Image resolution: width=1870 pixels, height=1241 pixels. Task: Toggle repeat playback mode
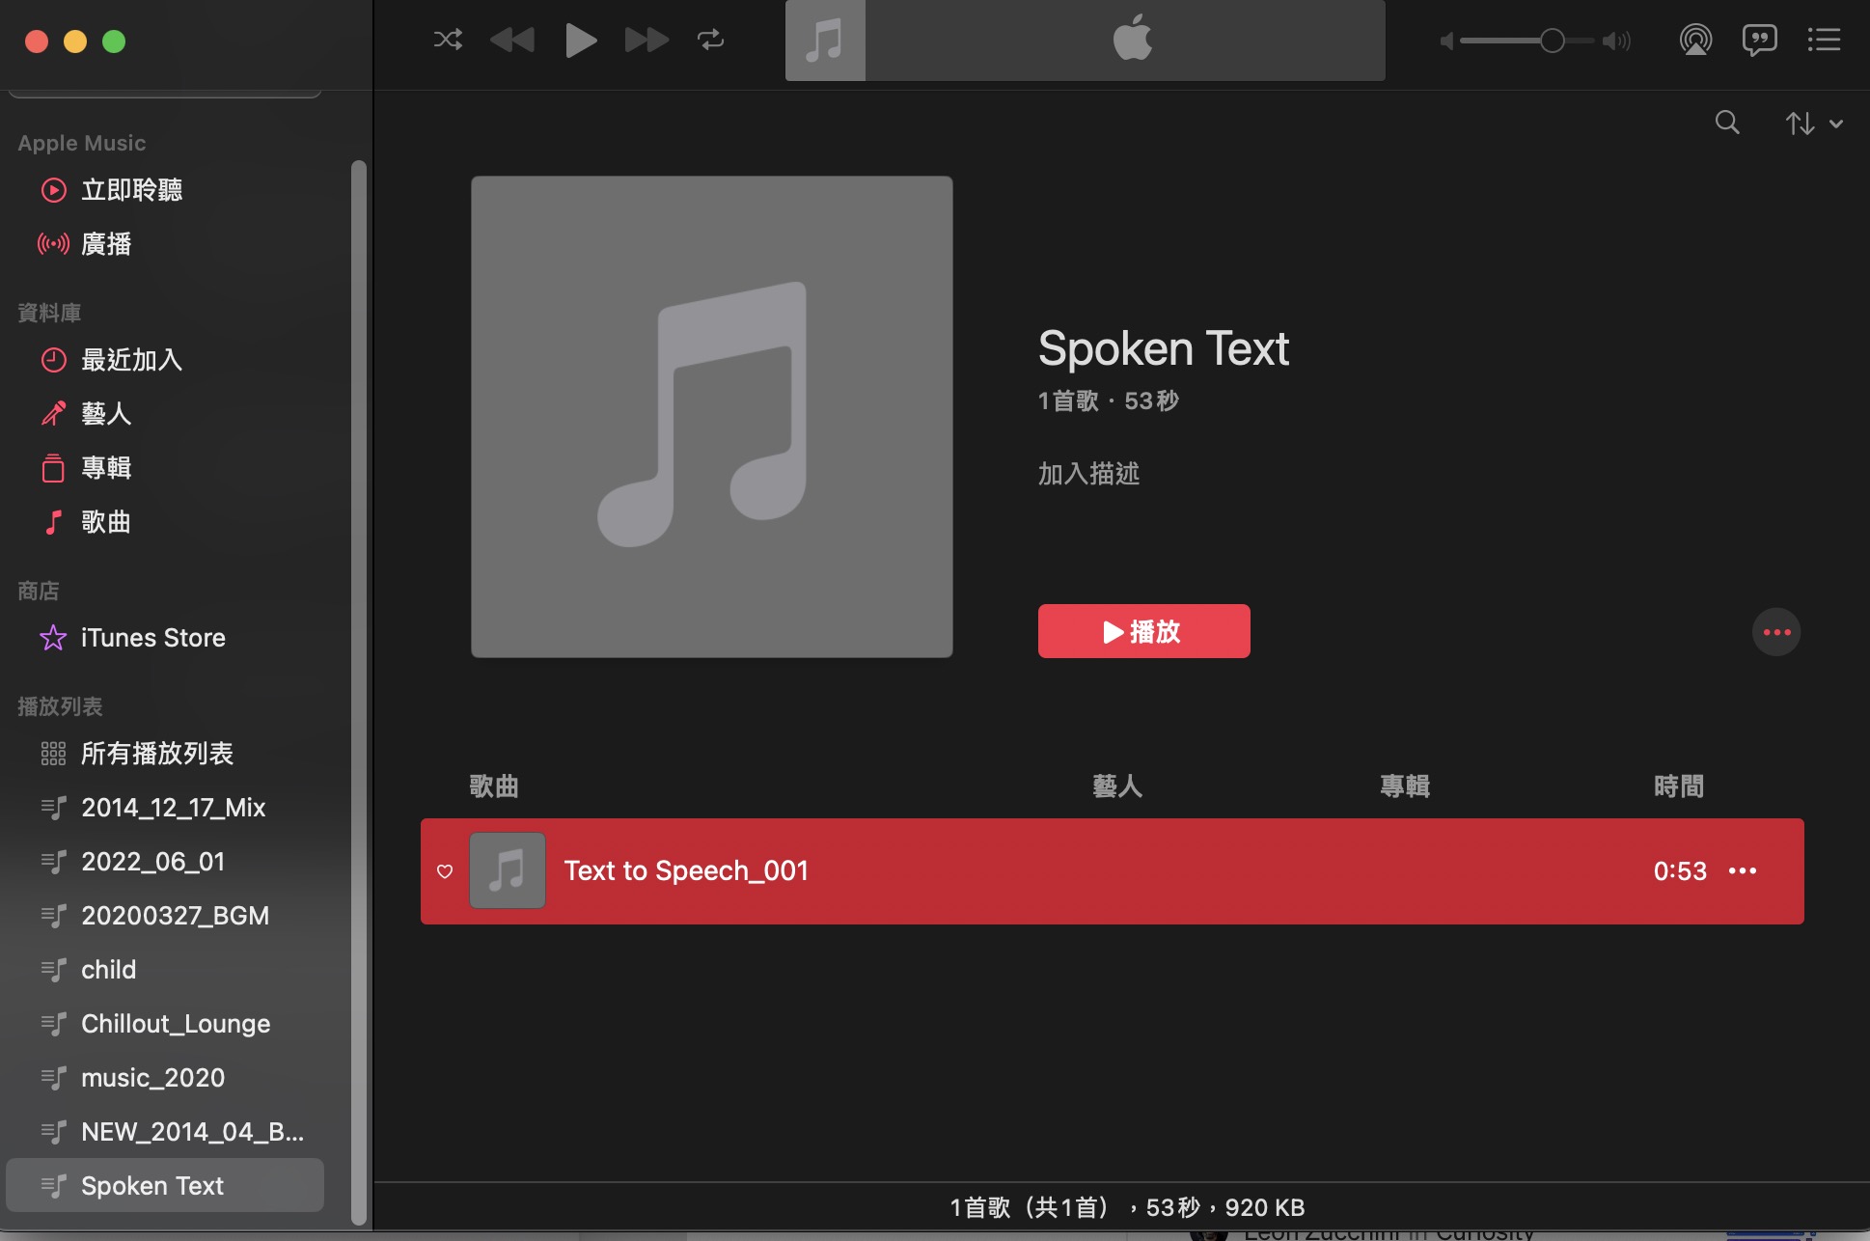pyautogui.click(x=710, y=40)
